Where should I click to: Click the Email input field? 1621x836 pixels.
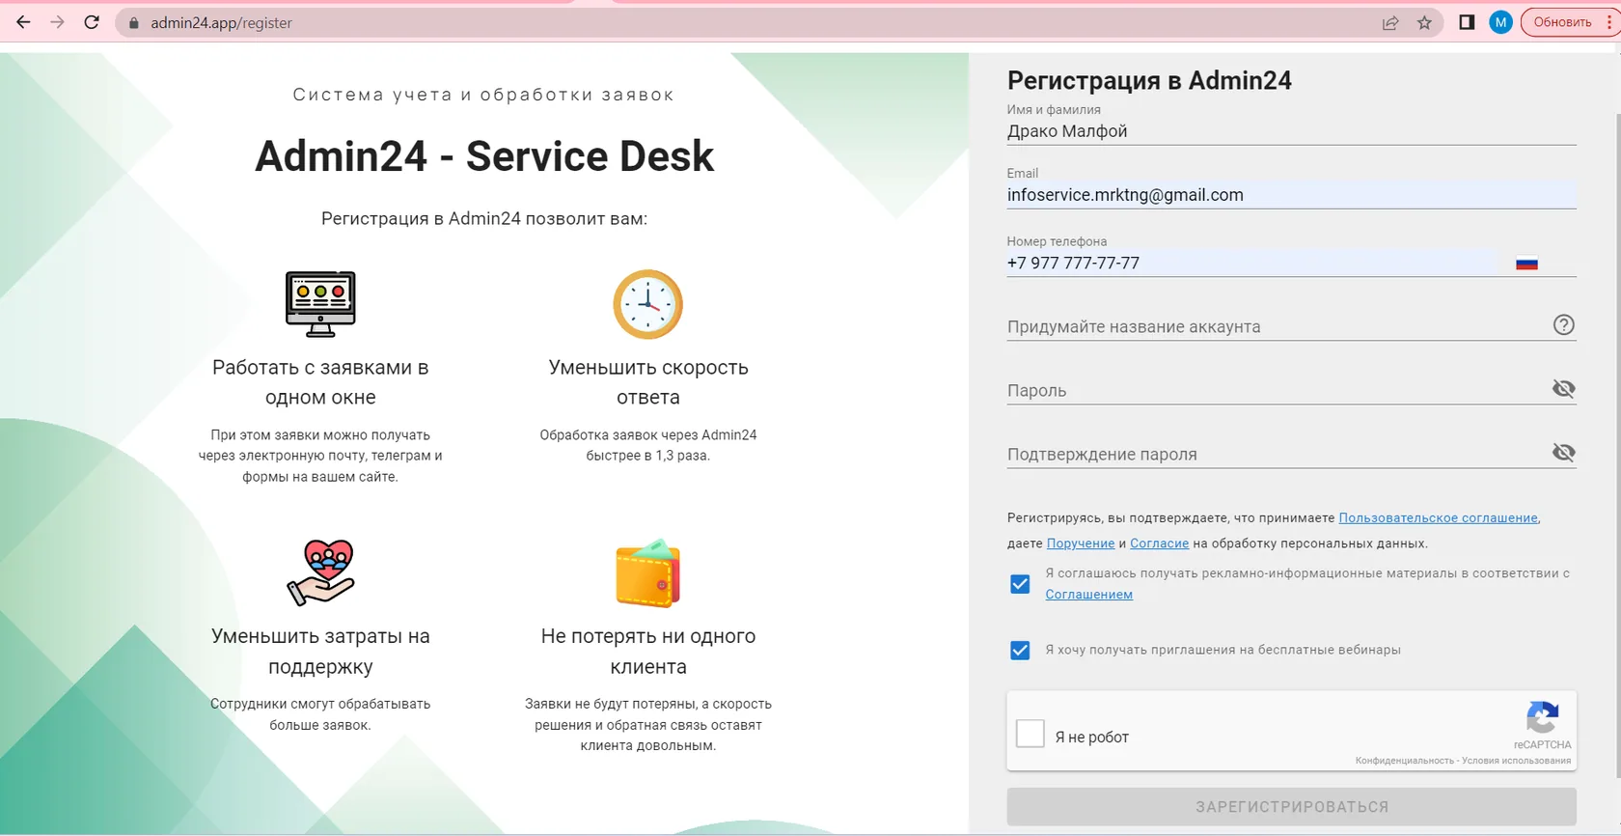(1292, 195)
